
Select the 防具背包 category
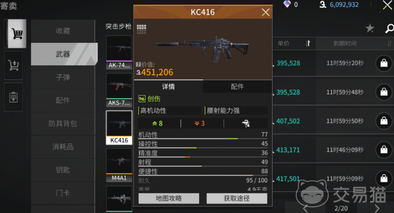click(x=63, y=124)
